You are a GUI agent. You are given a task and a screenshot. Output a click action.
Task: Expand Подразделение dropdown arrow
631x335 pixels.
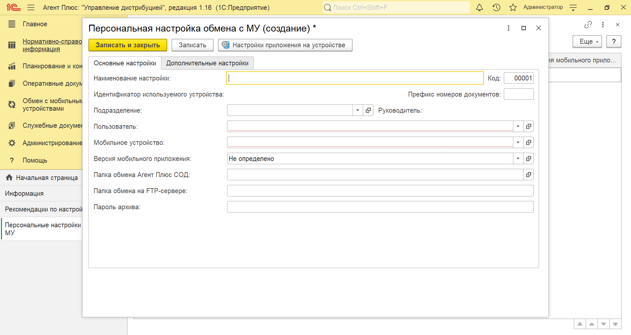(358, 110)
